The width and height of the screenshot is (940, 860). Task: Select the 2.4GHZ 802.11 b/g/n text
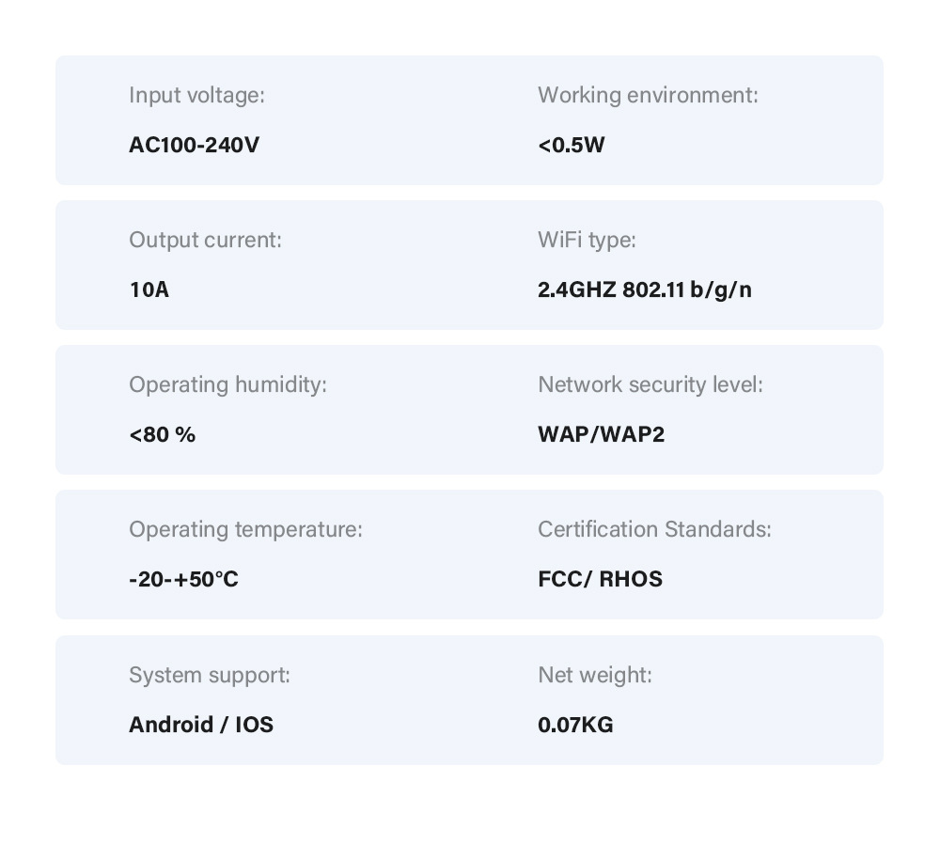[645, 289]
